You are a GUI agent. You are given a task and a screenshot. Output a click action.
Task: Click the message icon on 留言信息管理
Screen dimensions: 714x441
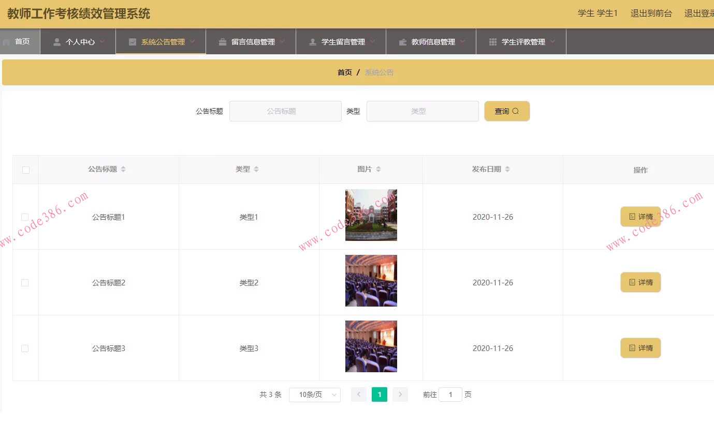click(x=222, y=41)
